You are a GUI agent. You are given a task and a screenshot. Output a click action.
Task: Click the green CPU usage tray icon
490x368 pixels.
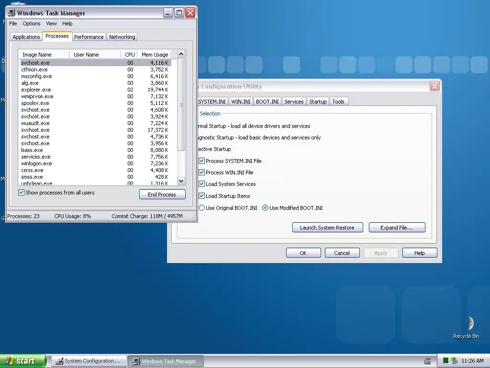point(445,361)
